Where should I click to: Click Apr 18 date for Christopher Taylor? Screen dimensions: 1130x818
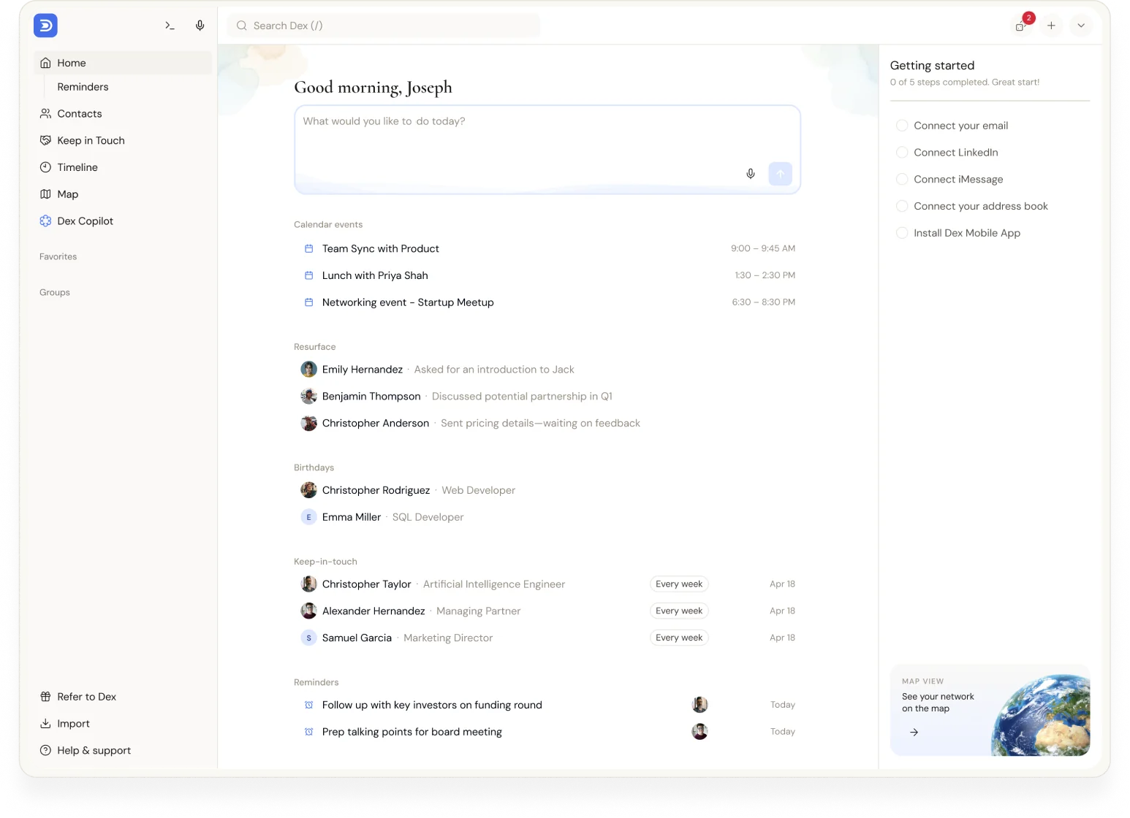click(x=782, y=584)
